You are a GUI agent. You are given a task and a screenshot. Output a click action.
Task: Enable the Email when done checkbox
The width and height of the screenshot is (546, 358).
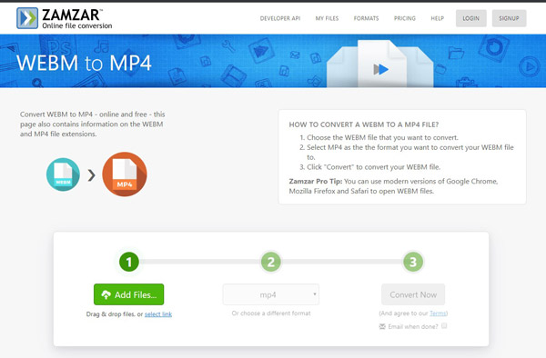click(x=444, y=325)
